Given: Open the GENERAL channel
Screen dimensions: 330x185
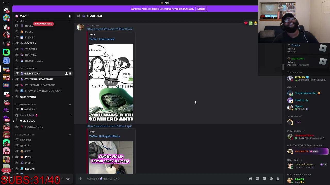Looking at the screenshot, I should tap(43, 109).
